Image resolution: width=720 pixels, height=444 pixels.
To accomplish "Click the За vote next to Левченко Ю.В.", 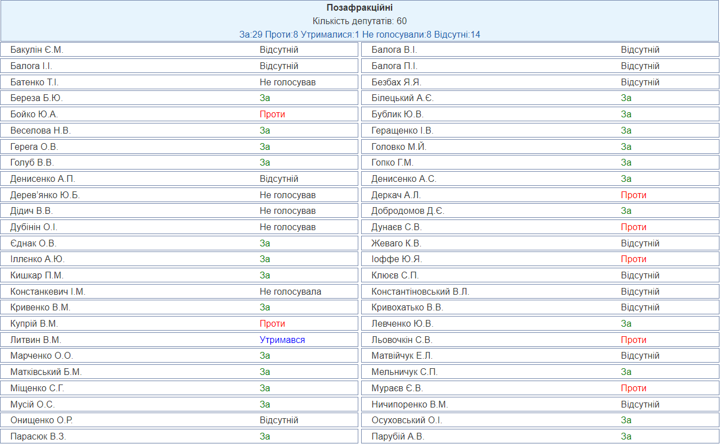I will click(626, 324).
